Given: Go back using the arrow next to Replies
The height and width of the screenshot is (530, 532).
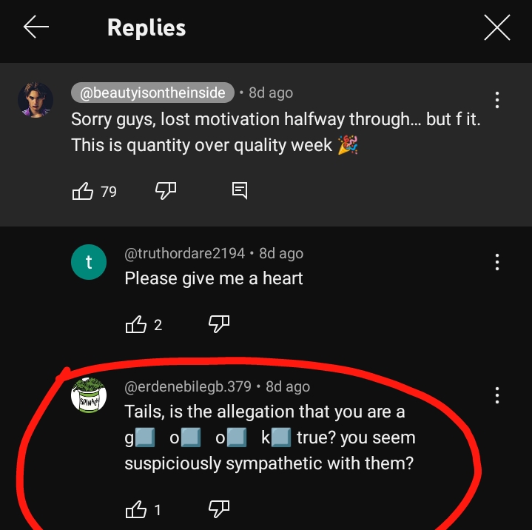Looking at the screenshot, I should (x=36, y=27).
